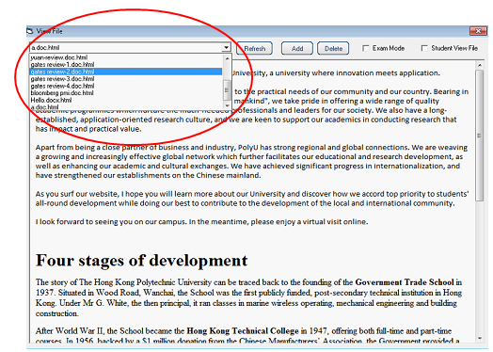
Task: Click the Refresh button
Action: point(254,48)
